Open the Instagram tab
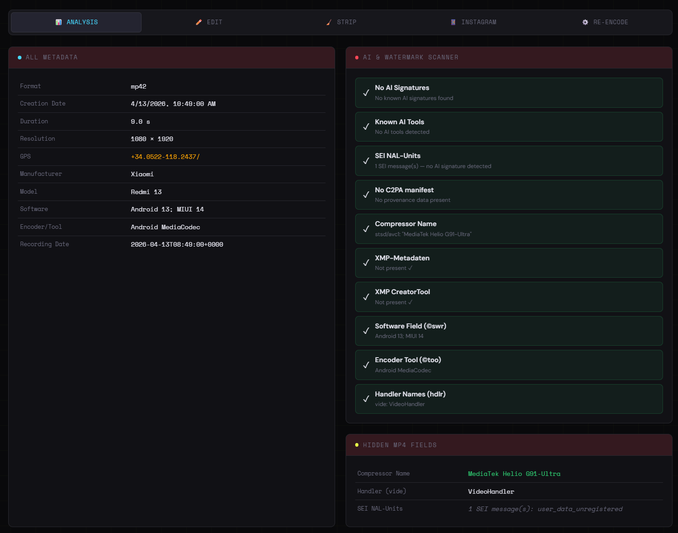 (x=473, y=22)
